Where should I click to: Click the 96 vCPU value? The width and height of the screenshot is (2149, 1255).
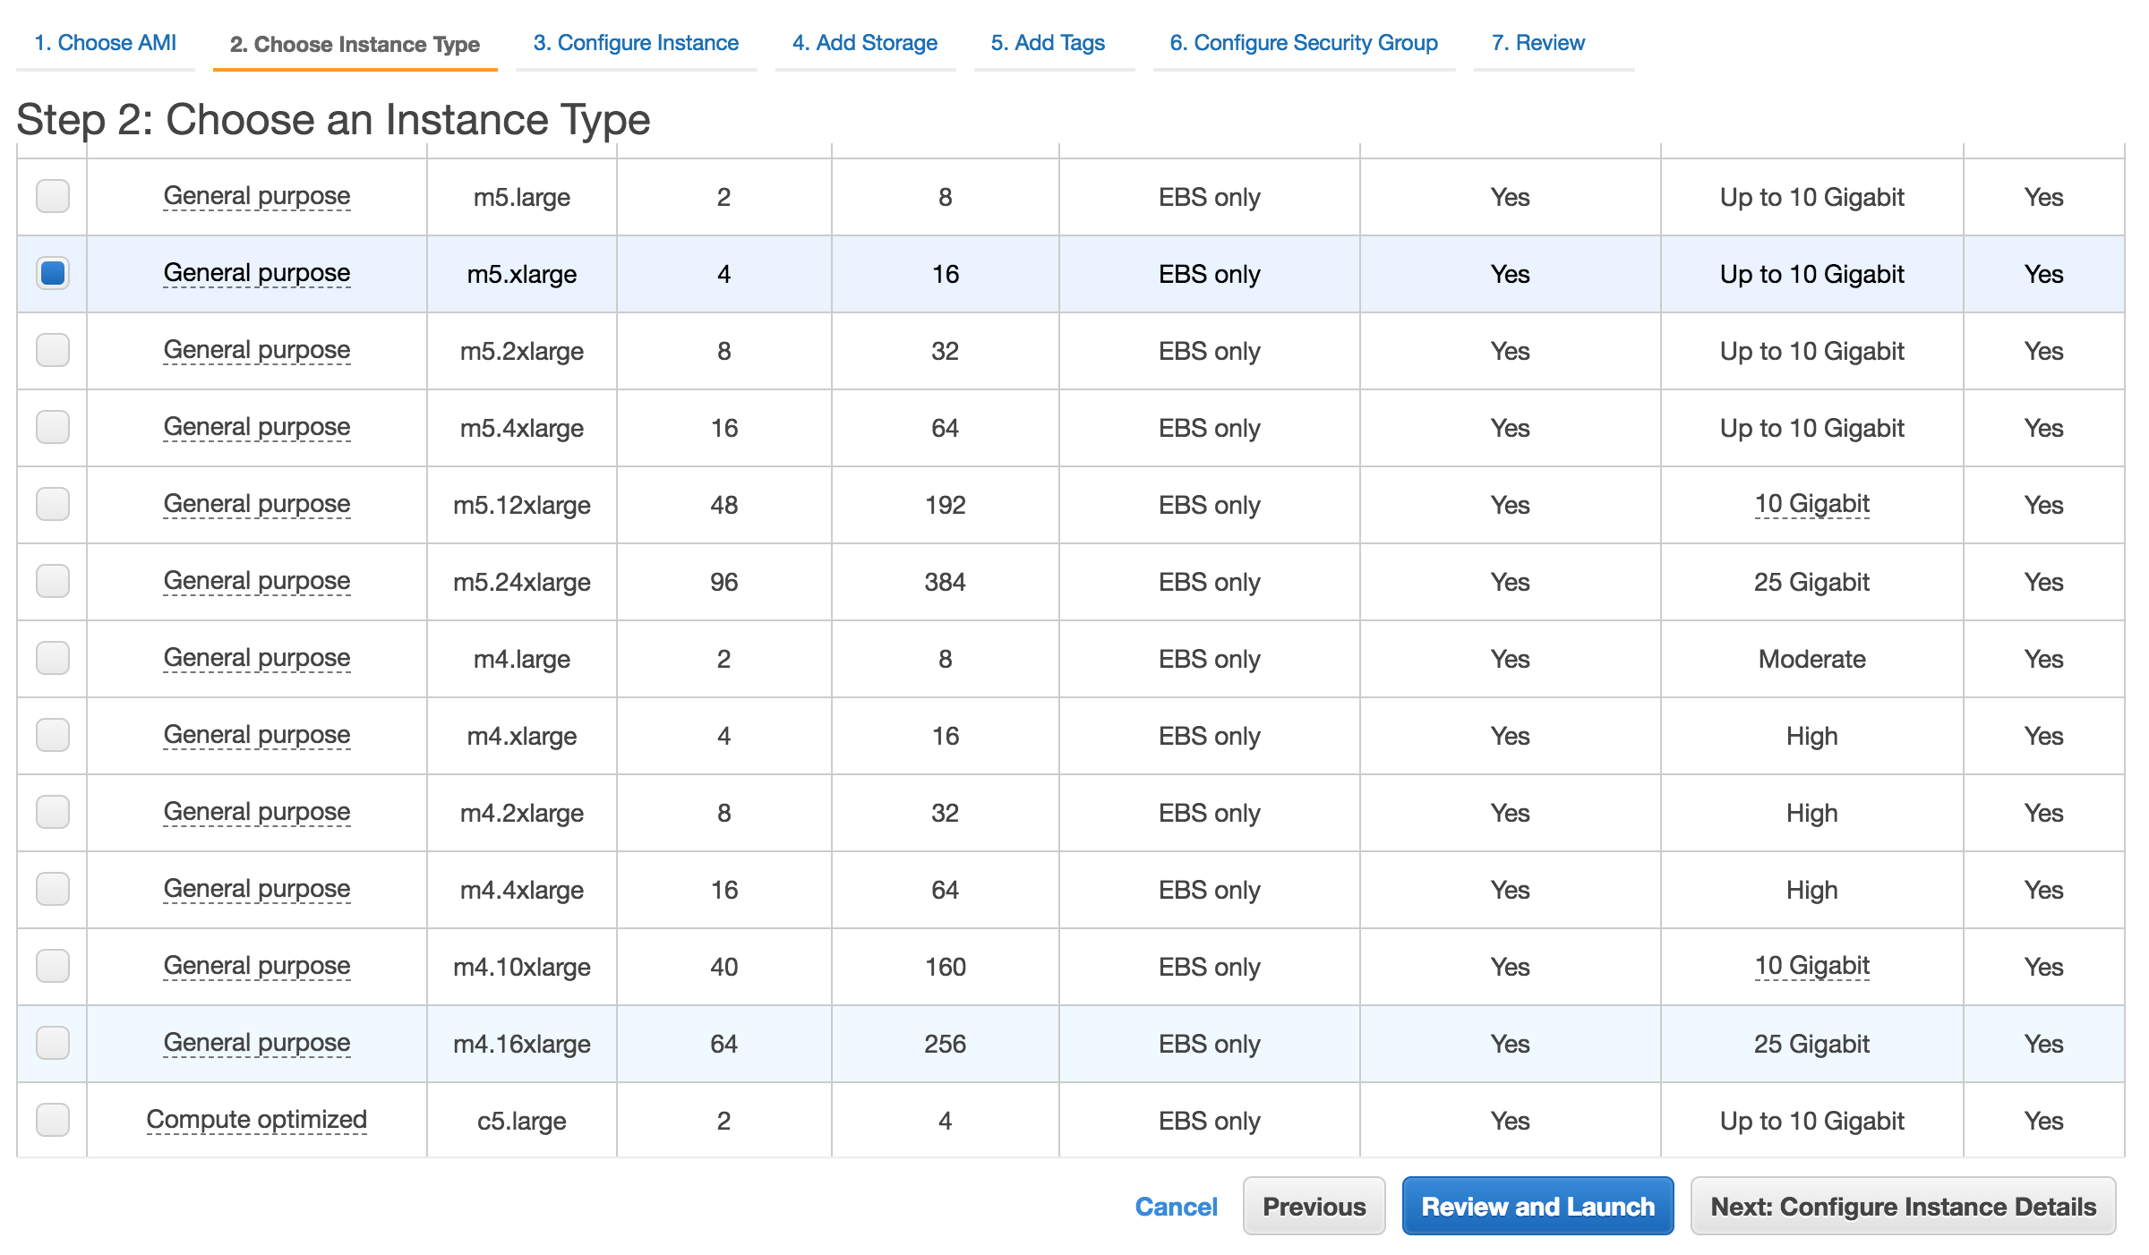pyautogui.click(x=724, y=582)
